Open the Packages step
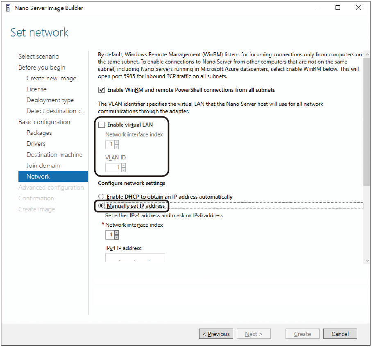The height and width of the screenshot is (347, 372). click(39, 133)
